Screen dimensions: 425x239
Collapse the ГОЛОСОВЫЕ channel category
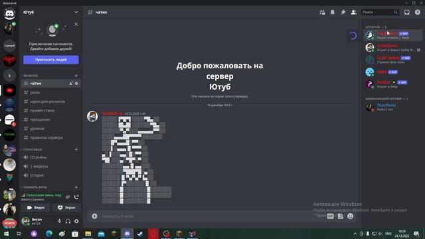[33, 149]
